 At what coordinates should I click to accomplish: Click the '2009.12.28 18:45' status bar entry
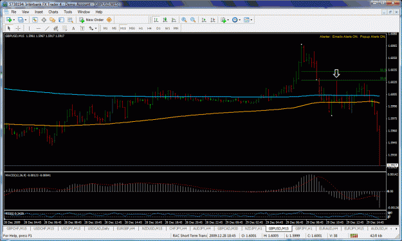click(223, 236)
